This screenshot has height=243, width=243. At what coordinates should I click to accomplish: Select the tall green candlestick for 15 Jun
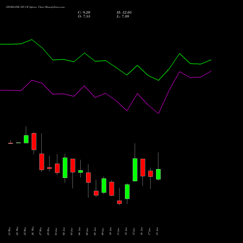135,170
